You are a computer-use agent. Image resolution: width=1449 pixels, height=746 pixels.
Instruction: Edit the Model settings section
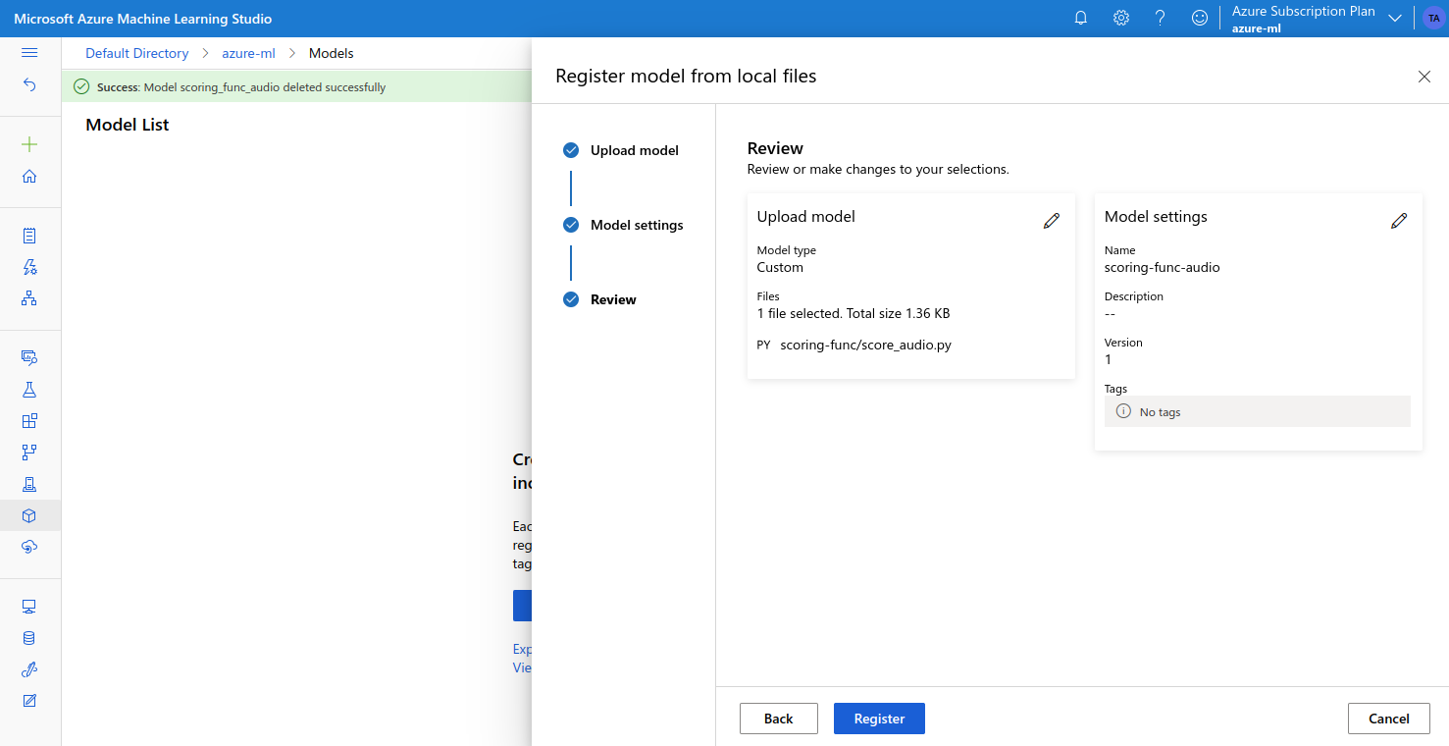pos(1399,221)
